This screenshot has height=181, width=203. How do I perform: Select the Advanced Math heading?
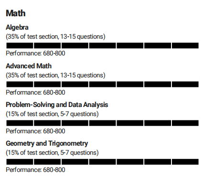29,66
